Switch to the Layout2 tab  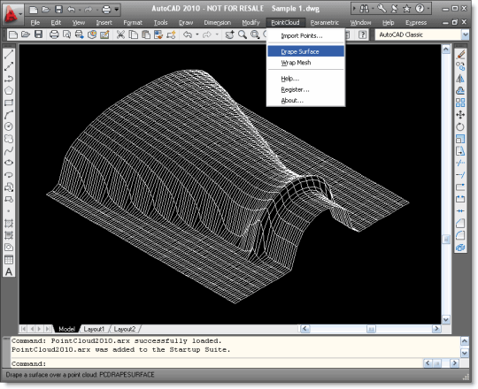125,329
